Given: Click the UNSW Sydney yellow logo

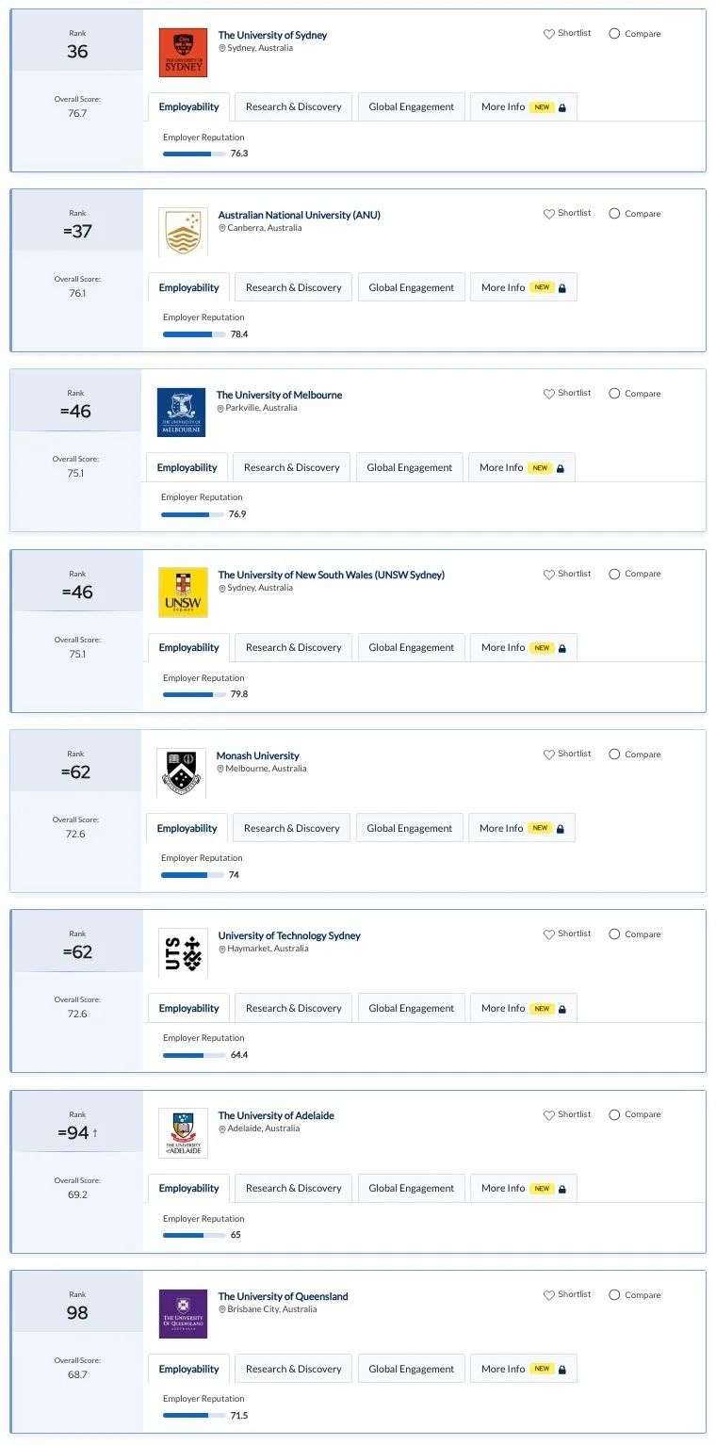Looking at the screenshot, I should (183, 593).
